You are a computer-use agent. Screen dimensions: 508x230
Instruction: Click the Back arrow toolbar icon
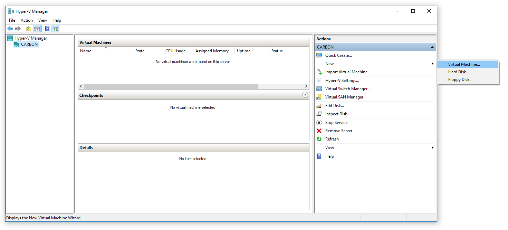10,29
